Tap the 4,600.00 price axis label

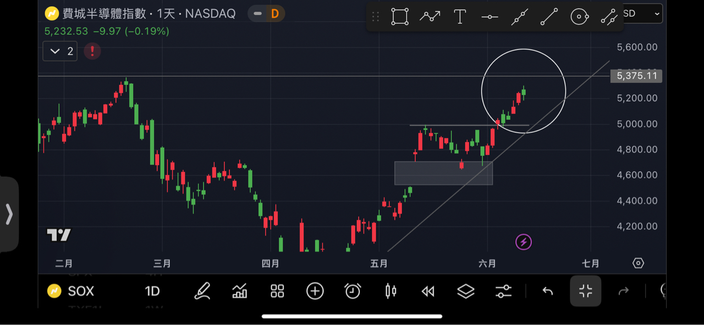(x=637, y=175)
